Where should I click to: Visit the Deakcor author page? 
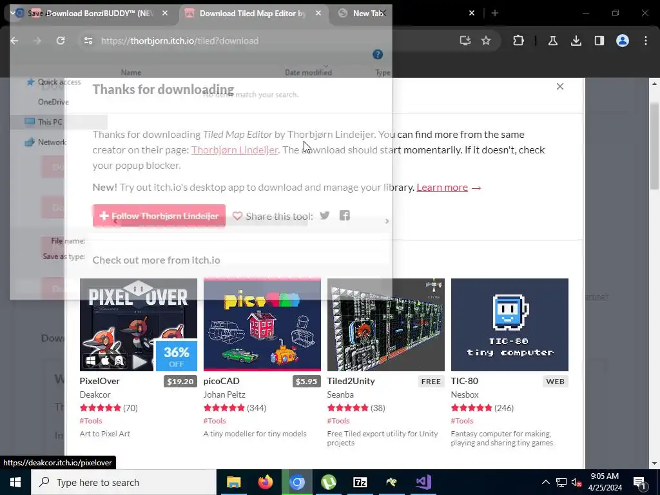coord(95,395)
